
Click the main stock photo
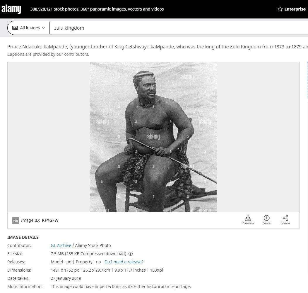153,137
